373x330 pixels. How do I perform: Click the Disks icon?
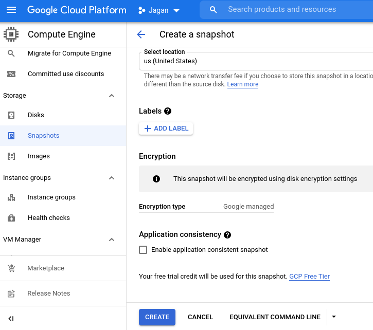coord(11,115)
